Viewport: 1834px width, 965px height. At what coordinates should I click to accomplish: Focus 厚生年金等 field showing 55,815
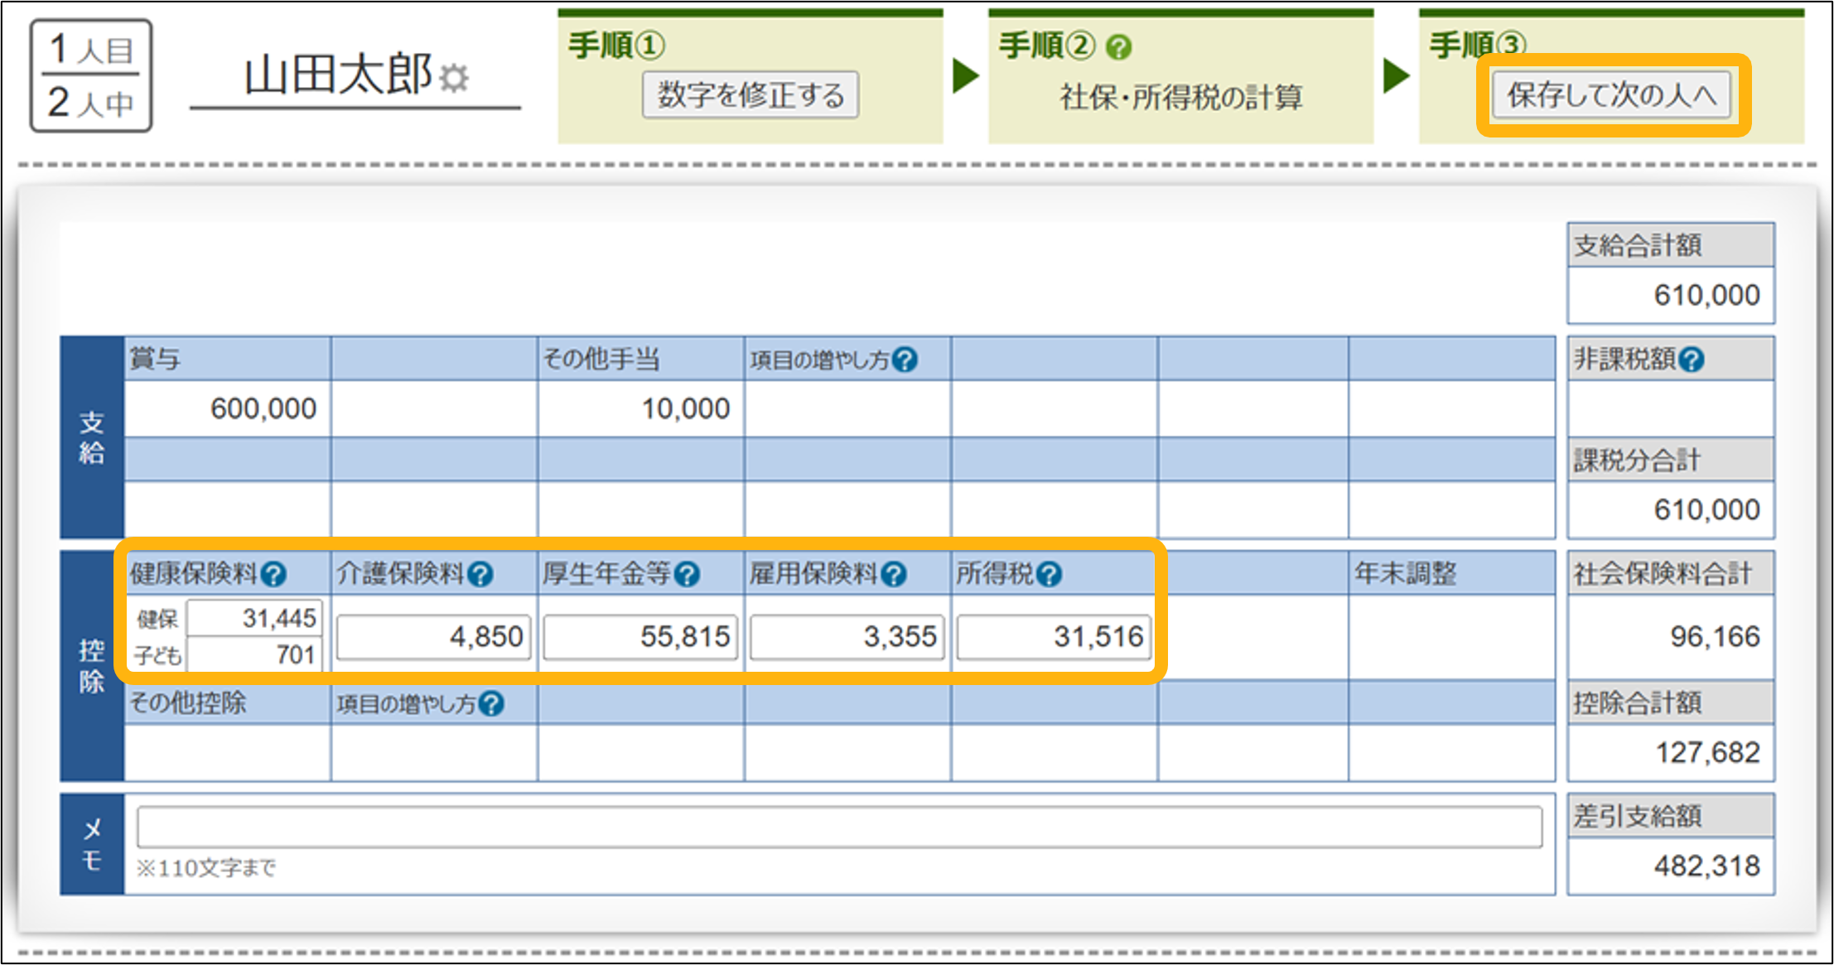(x=639, y=636)
